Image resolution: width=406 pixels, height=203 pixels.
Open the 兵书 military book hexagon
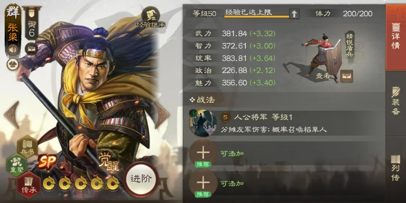tap(27, 147)
